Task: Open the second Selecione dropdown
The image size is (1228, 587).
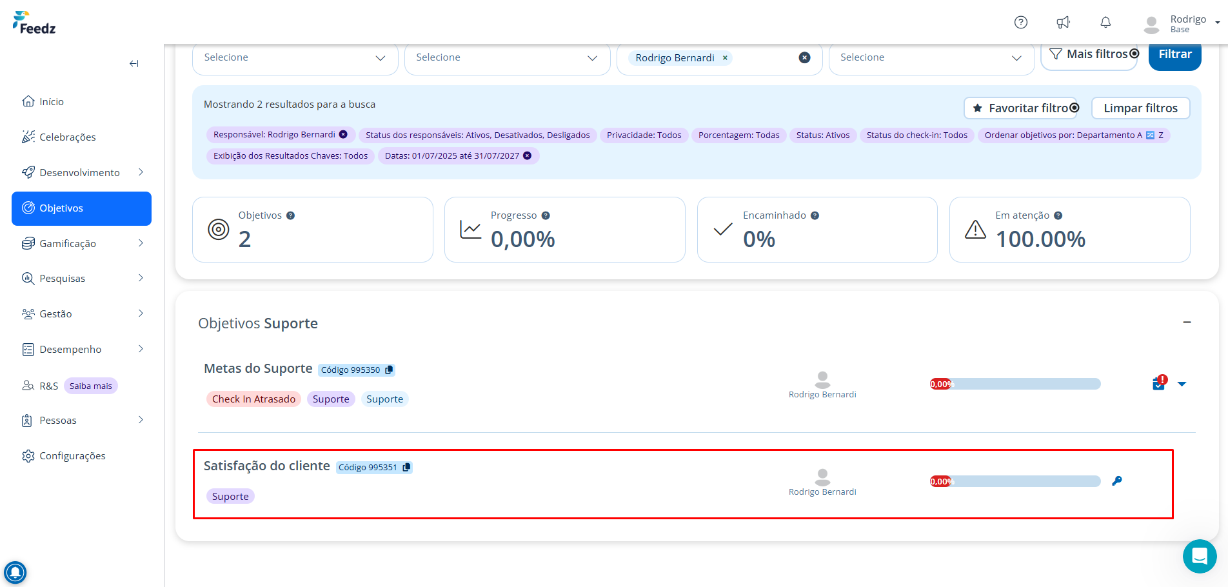Action: 507,58
